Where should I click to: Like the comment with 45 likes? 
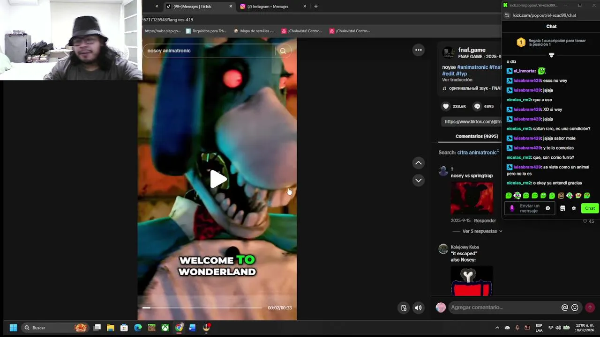pos(585,221)
